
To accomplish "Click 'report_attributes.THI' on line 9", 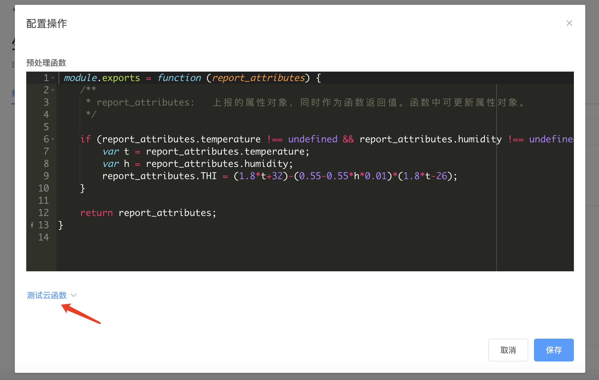I will point(159,176).
